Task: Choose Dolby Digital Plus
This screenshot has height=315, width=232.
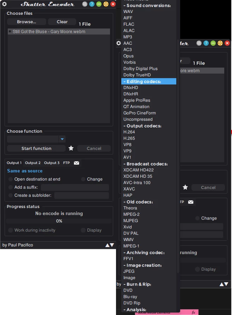Action: tap(140, 69)
